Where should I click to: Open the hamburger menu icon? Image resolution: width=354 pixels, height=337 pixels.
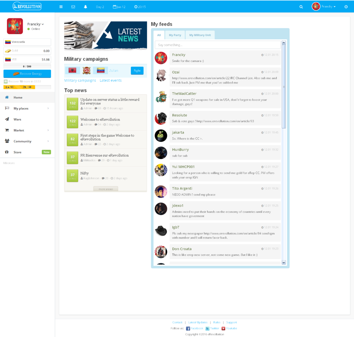61,7
